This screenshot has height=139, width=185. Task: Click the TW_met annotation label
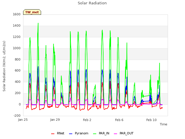[x=32, y=12]
